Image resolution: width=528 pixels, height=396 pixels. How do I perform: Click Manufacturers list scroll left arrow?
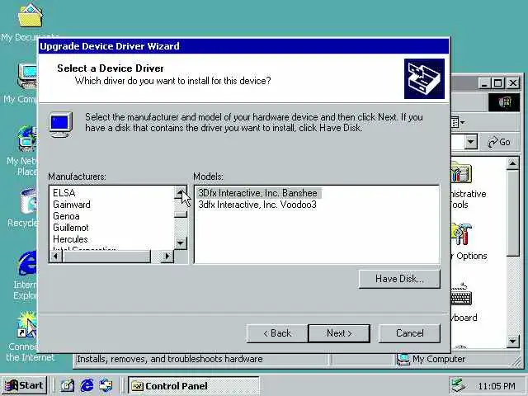pyautogui.click(x=56, y=257)
